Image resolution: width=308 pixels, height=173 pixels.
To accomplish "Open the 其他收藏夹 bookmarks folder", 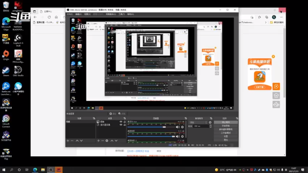I will click(x=277, y=22).
